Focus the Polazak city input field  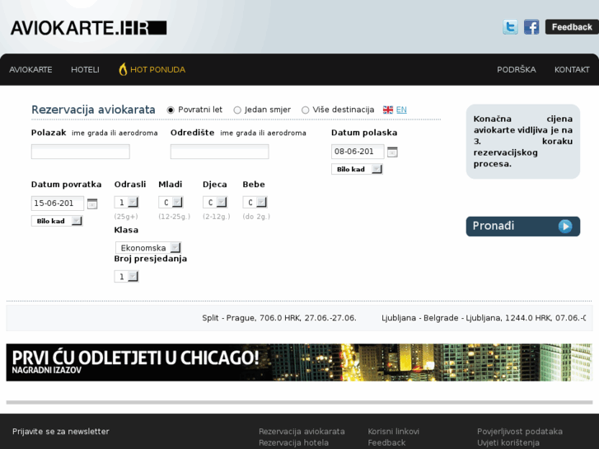(x=81, y=152)
